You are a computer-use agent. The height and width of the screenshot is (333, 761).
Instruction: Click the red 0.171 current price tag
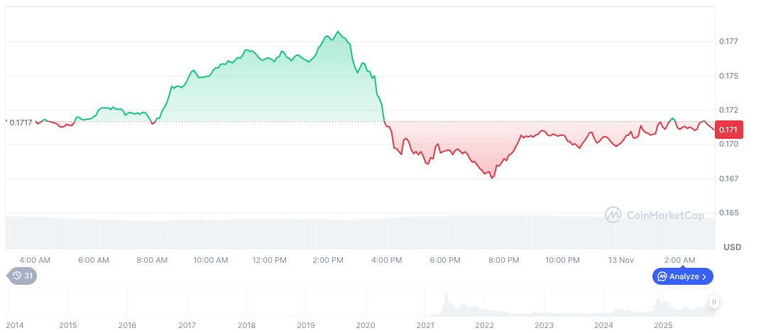pyautogui.click(x=729, y=130)
